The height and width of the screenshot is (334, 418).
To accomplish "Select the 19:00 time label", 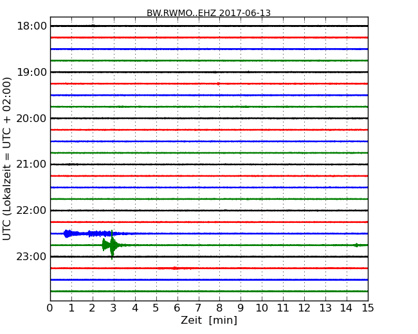I will point(32,72).
